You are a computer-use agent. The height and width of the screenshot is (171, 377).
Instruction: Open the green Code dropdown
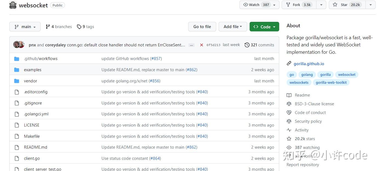click(264, 27)
